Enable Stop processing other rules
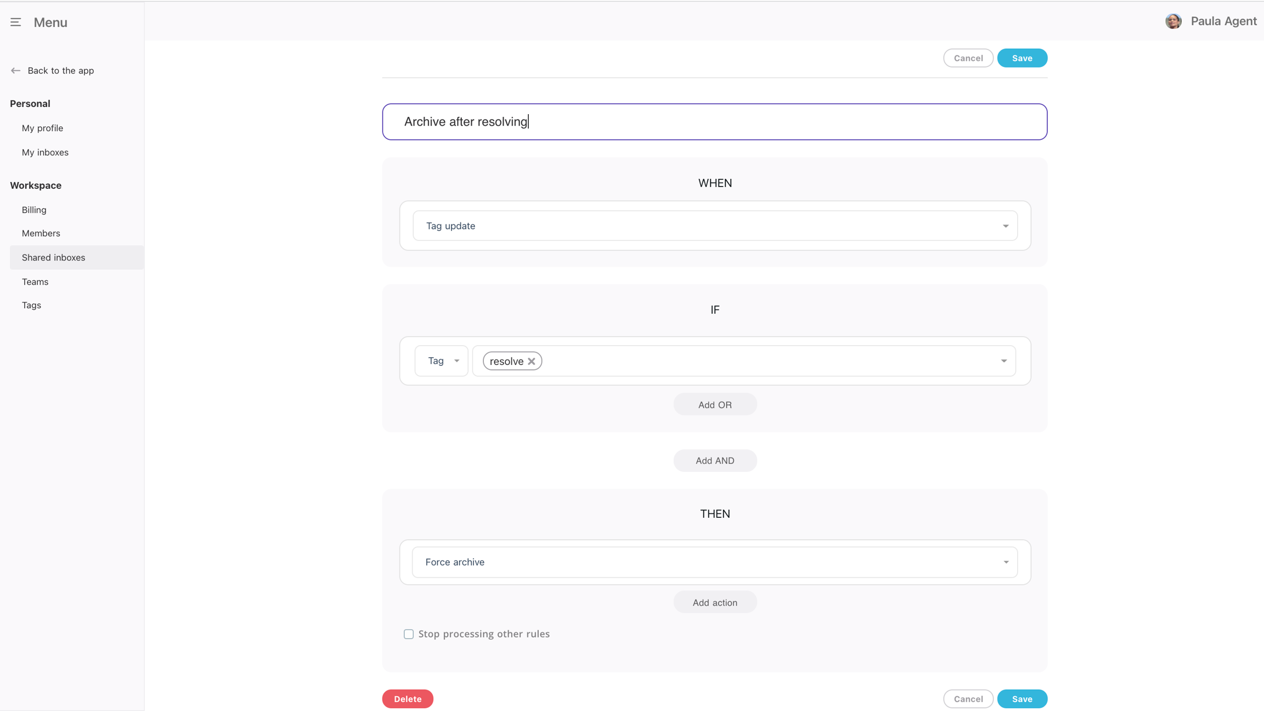 [409, 634]
